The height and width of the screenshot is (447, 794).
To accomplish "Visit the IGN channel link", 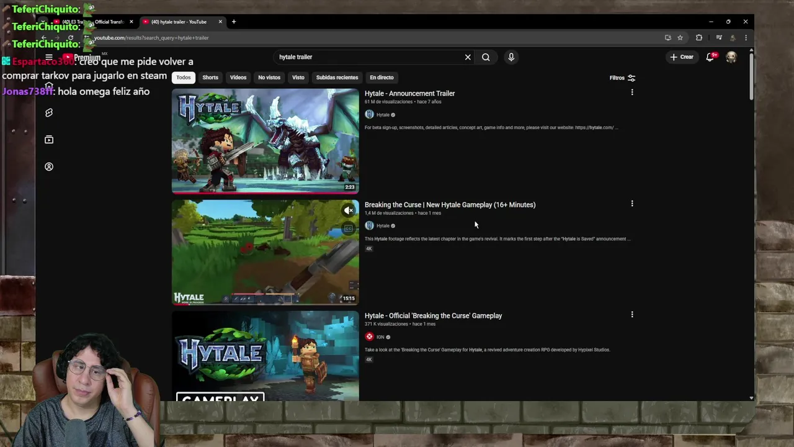I will coord(380,337).
